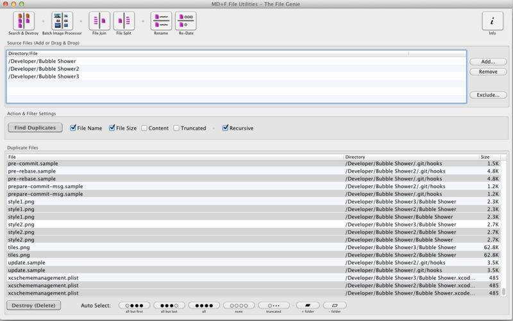Select style1.png in Bubble Shower3
This screenshot has width=513, height=321.
click(x=254, y=202)
